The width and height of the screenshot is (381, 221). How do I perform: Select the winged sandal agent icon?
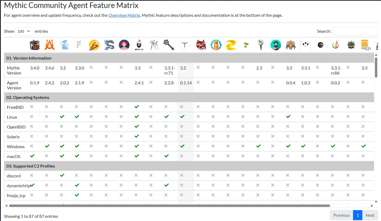tap(94, 45)
